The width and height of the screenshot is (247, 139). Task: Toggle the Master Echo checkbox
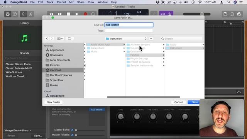click(x=72, y=130)
